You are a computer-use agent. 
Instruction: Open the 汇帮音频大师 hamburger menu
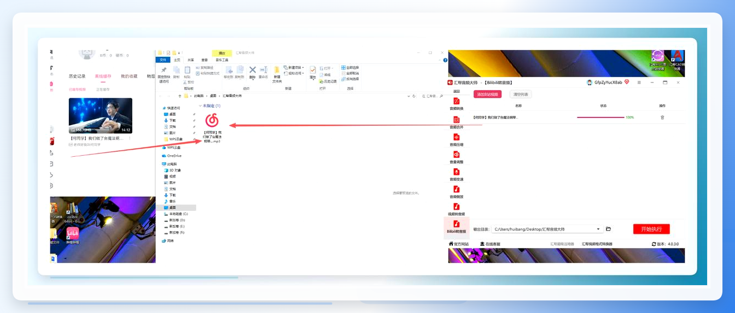[639, 82]
